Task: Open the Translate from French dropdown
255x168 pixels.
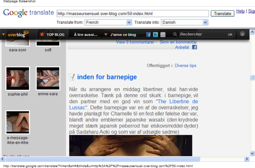Action: pyautogui.click(x=108, y=22)
